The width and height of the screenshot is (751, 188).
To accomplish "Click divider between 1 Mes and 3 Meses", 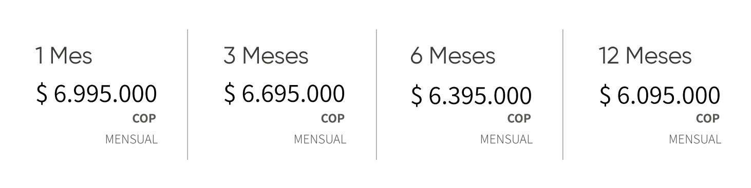I will tap(187, 95).
